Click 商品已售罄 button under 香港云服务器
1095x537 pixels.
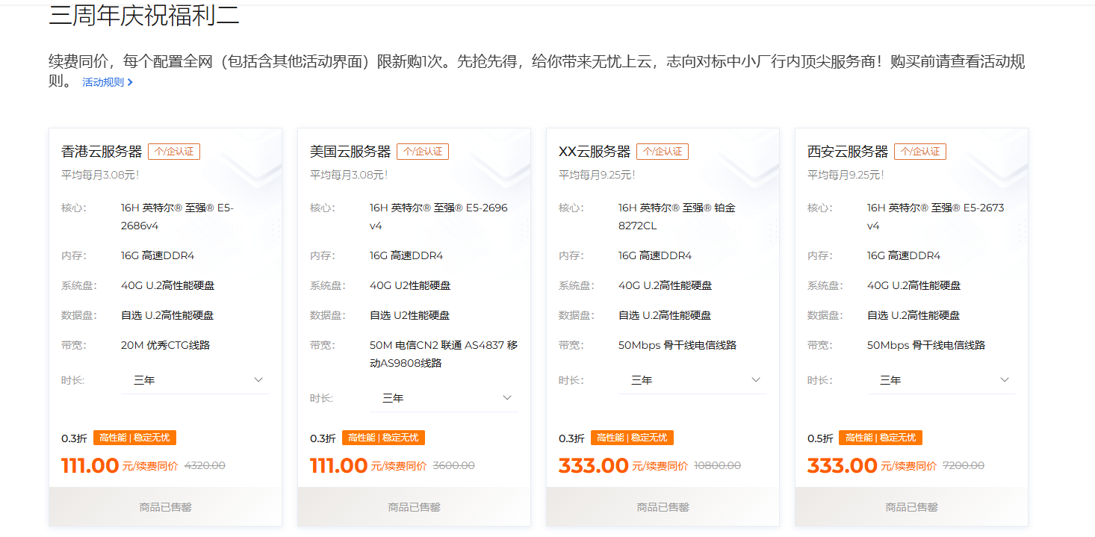click(x=165, y=506)
